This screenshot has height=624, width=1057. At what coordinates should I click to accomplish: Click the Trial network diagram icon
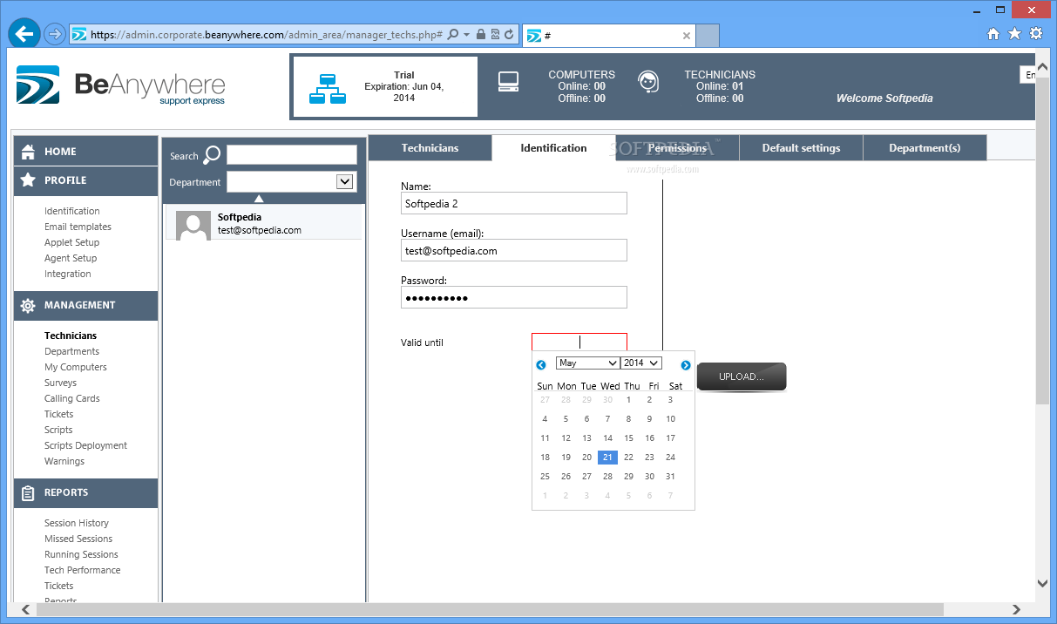(x=328, y=88)
